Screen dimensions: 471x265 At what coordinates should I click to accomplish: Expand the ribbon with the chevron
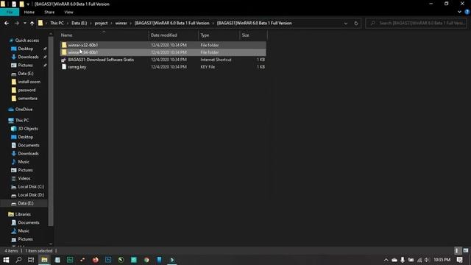[x=459, y=12]
